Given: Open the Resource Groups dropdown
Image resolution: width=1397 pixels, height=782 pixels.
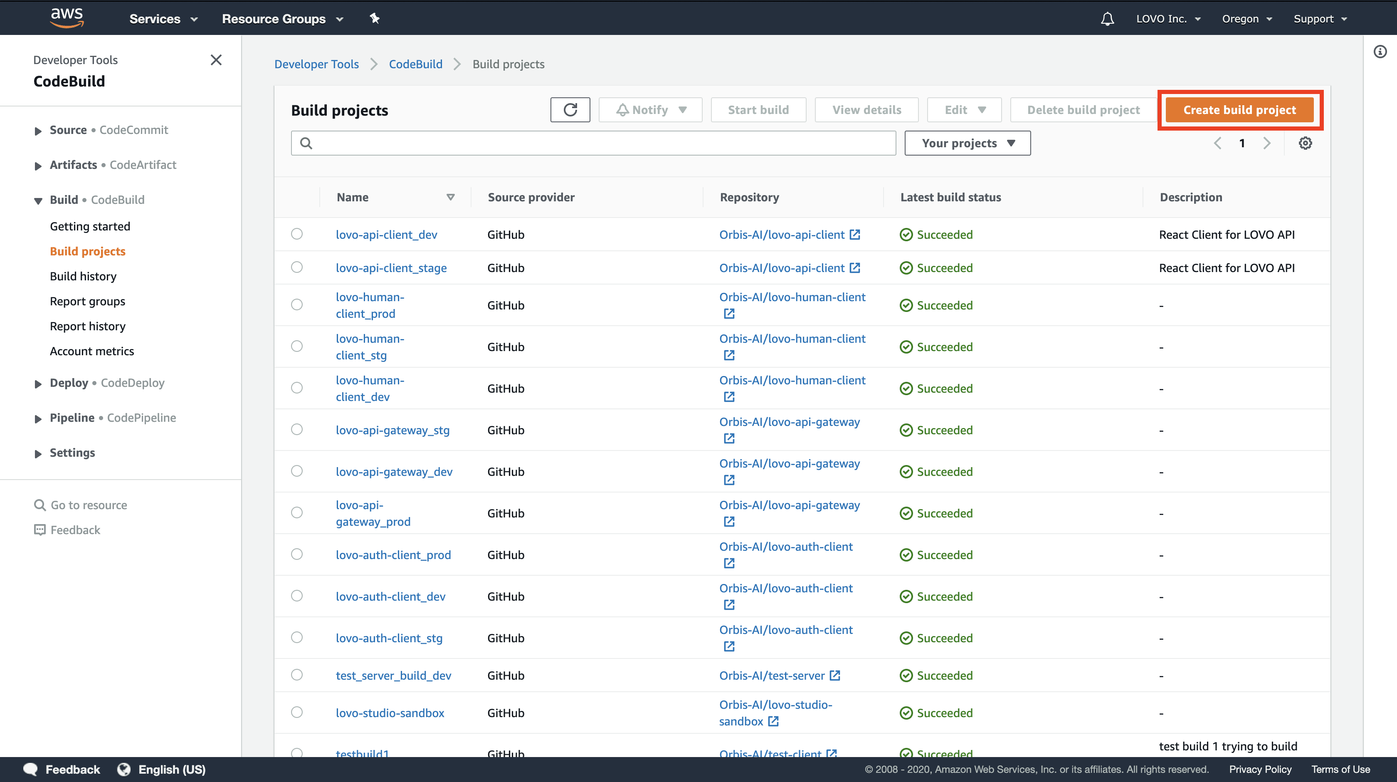Looking at the screenshot, I should point(283,19).
